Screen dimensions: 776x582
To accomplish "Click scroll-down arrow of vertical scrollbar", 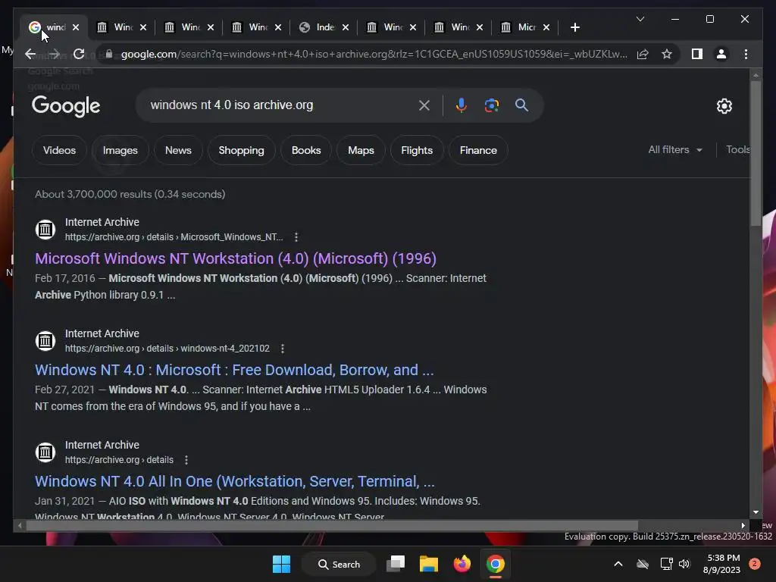I will tap(756, 512).
